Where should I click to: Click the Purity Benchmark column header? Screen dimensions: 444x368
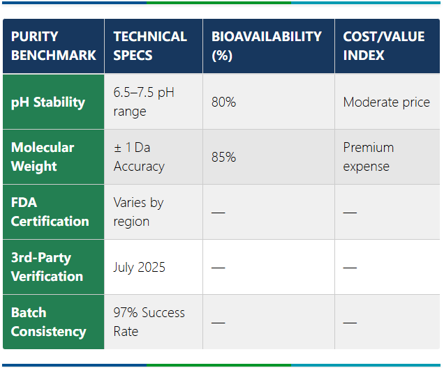pos(53,46)
